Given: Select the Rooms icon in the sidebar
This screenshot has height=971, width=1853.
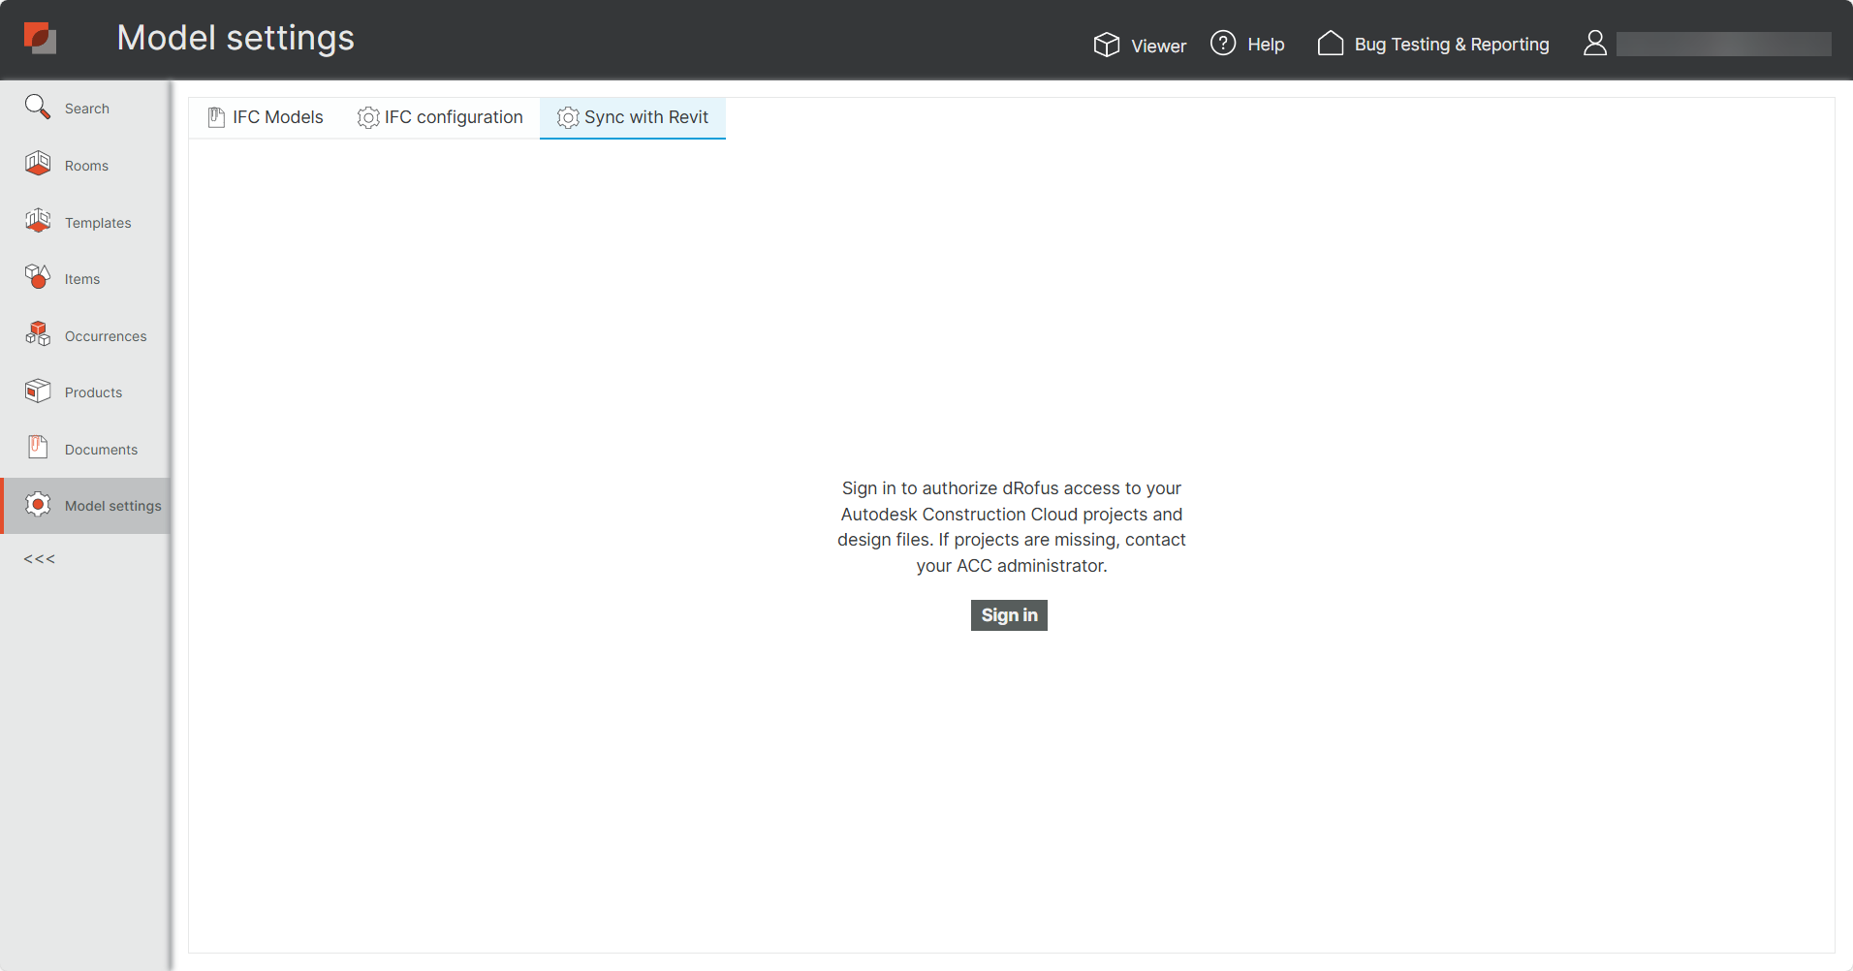Looking at the screenshot, I should 38,164.
